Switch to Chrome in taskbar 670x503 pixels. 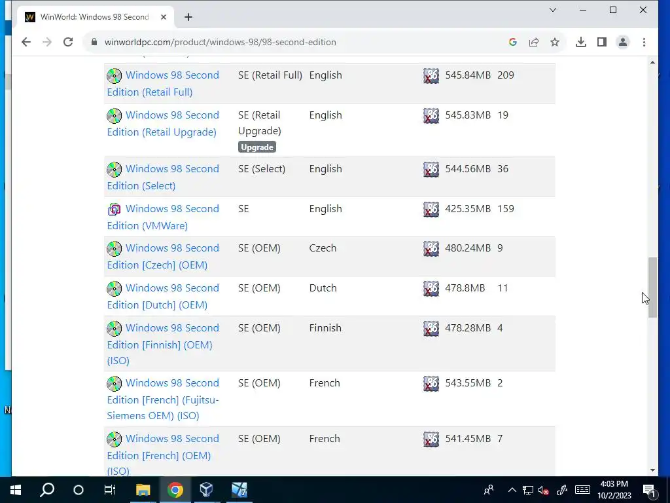[175, 490]
